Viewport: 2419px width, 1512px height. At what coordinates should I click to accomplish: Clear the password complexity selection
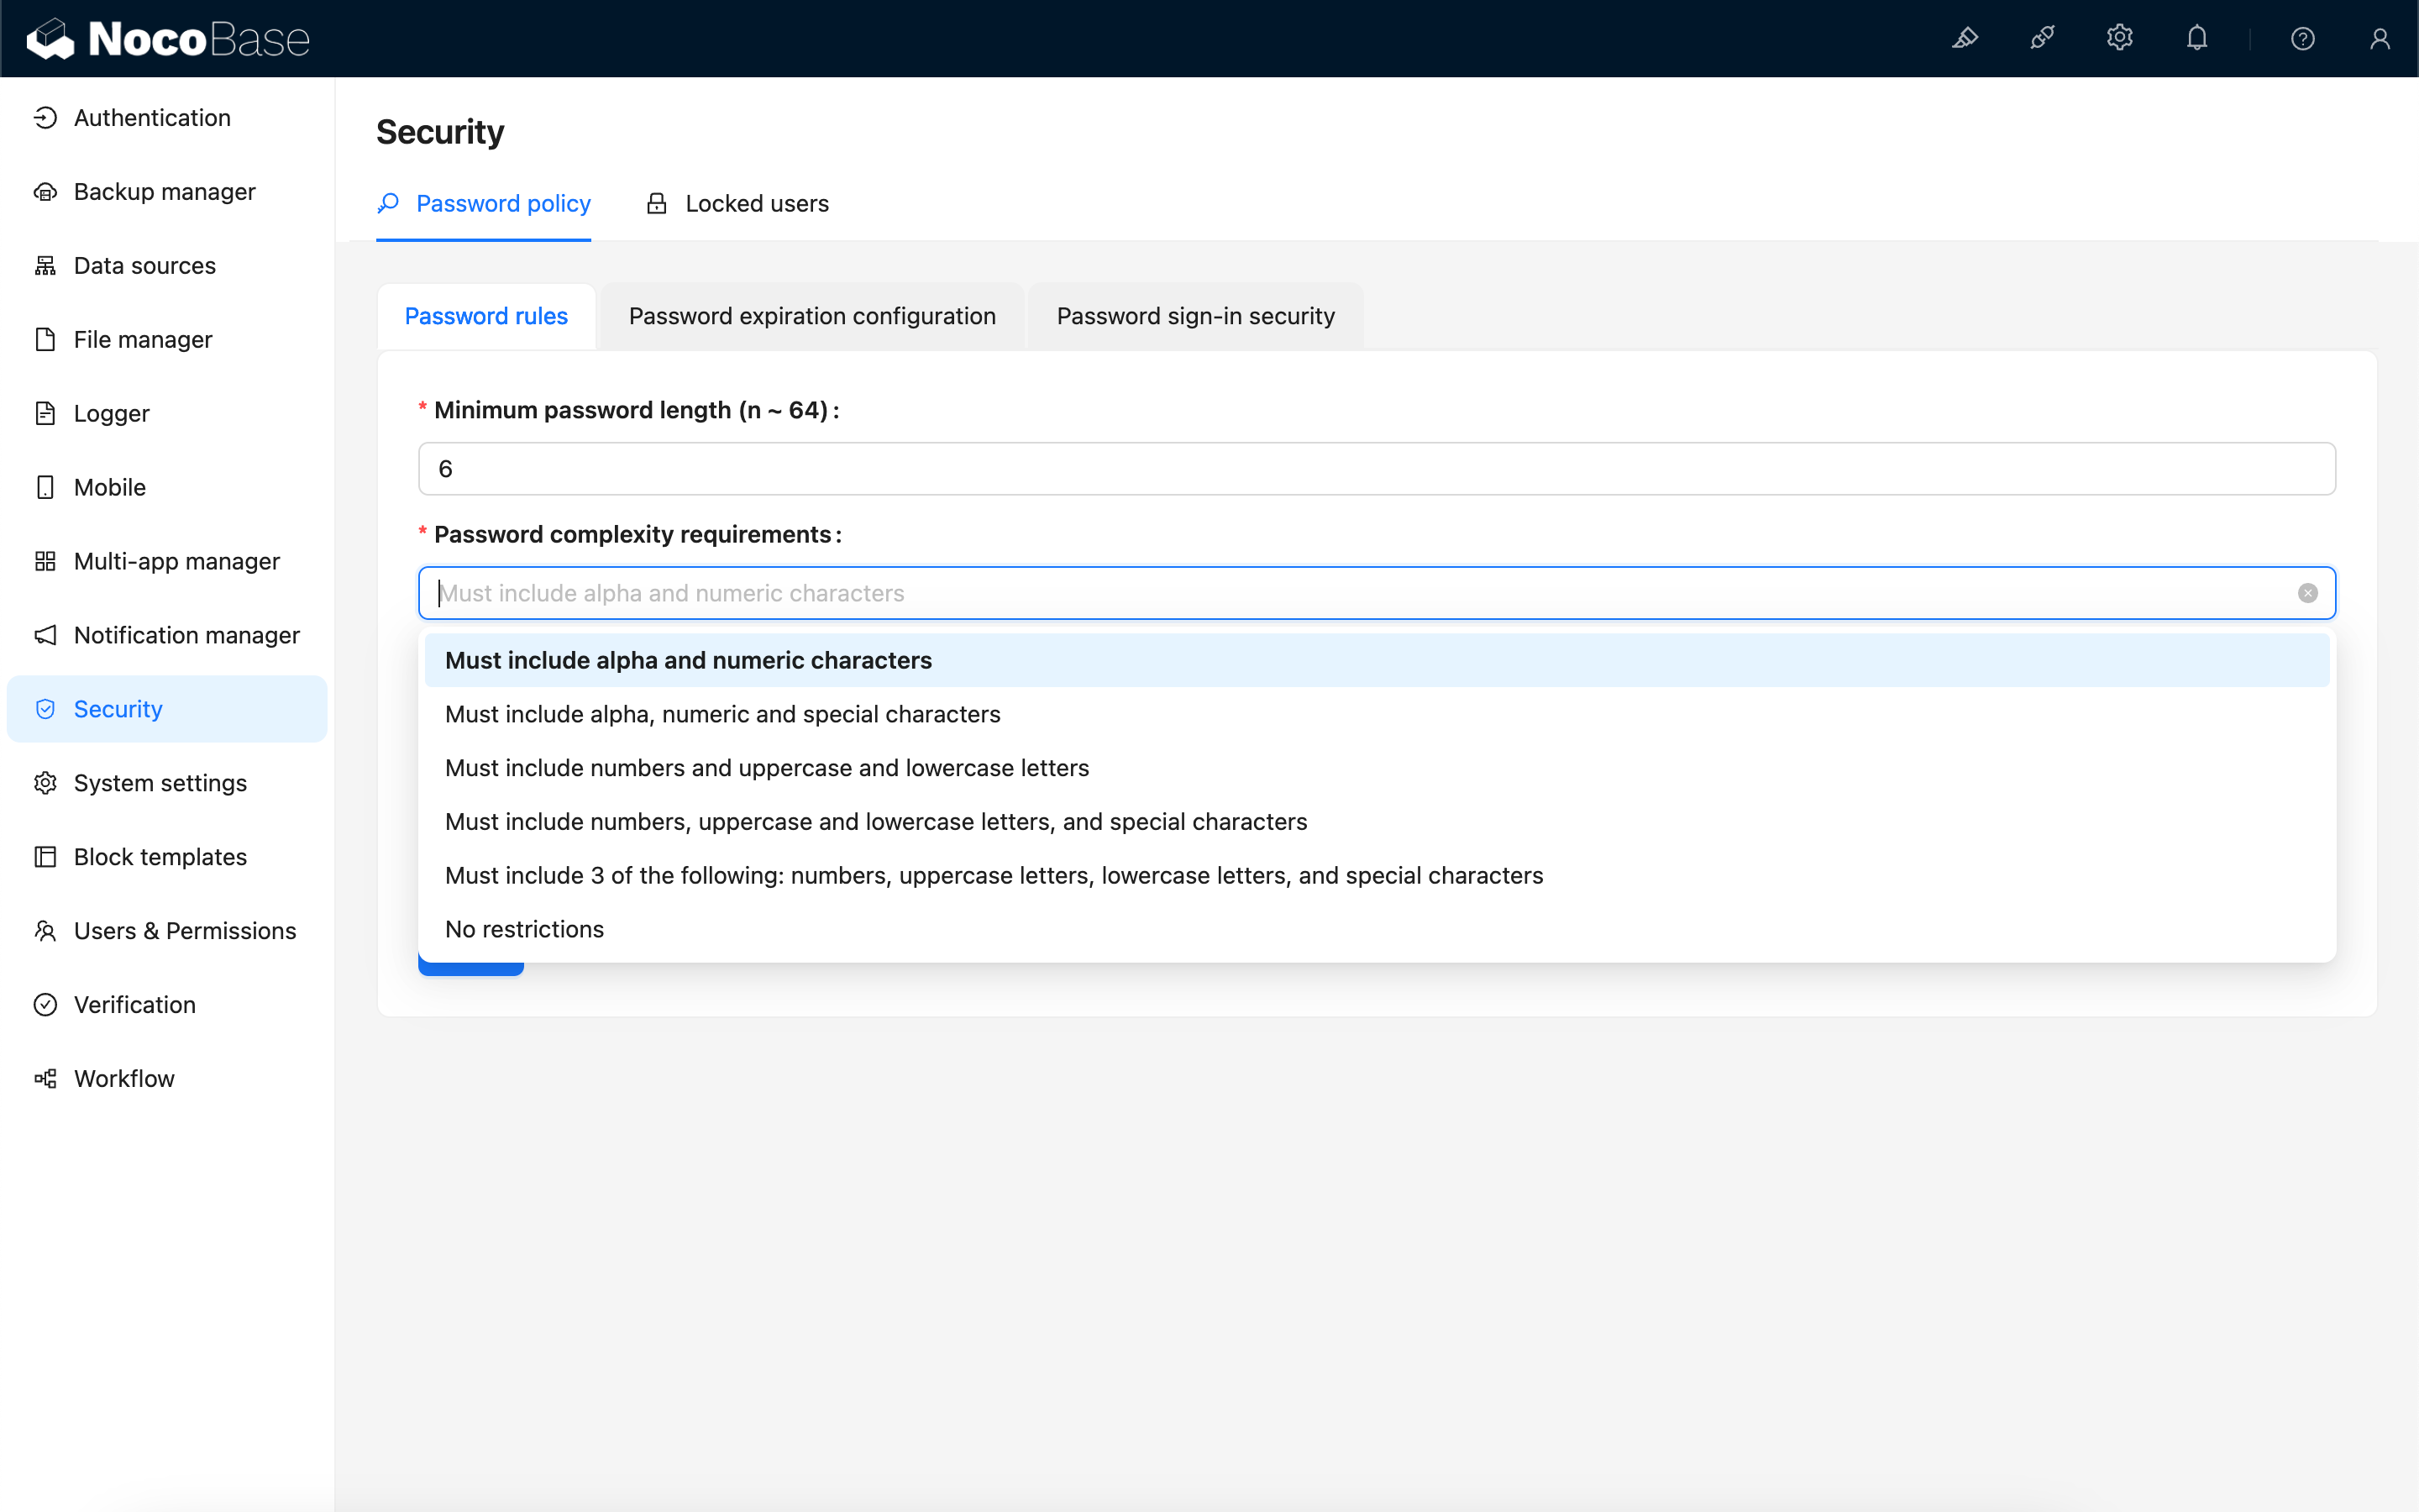pyautogui.click(x=2307, y=593)
